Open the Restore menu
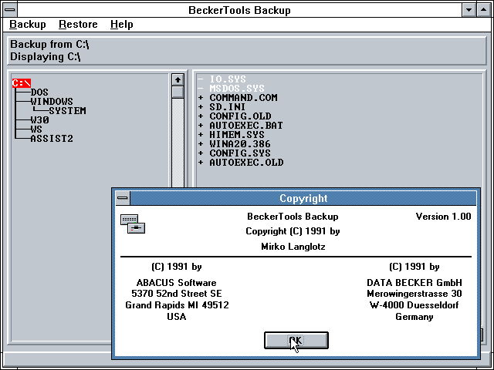Image resolution: width=494 pixels, height=370 pixels. [x=78, y=24]
